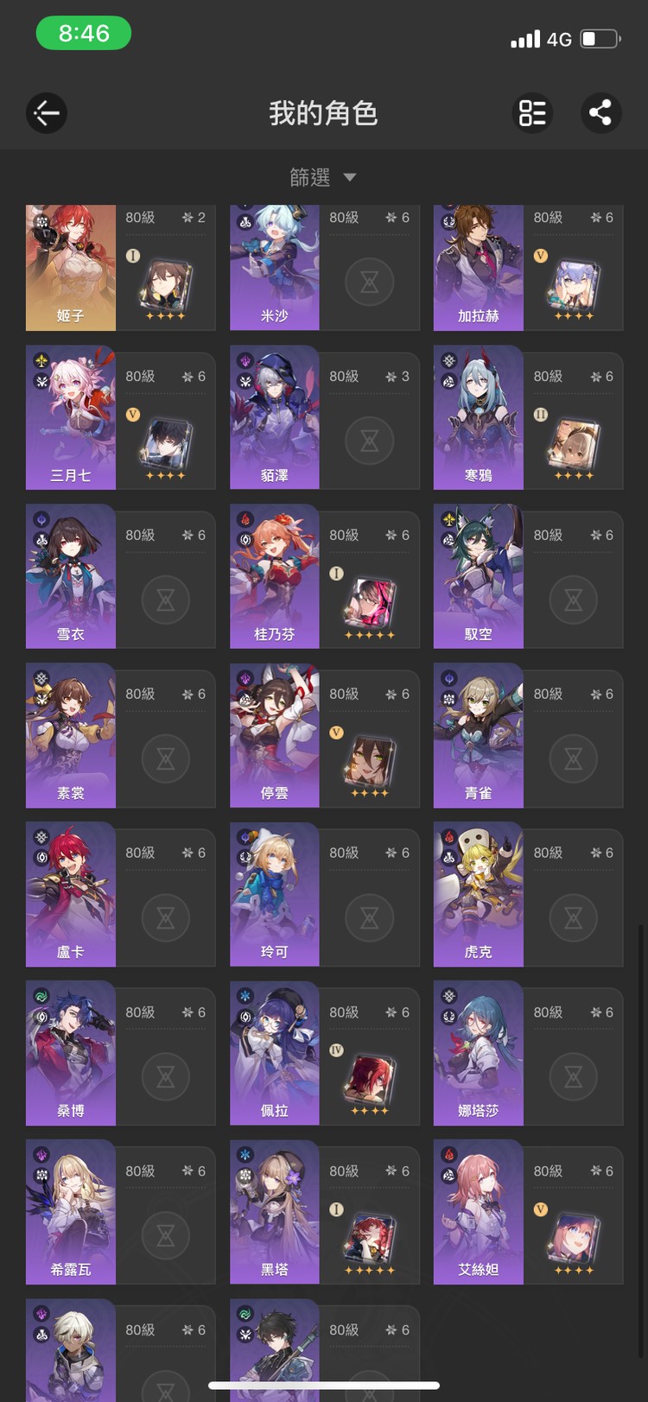Open 三月七 character portrait

coord(71,418)
